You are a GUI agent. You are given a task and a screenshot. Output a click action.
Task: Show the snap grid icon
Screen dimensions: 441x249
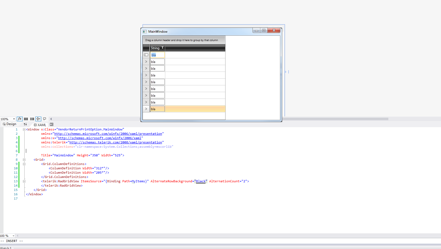point(26,119)
